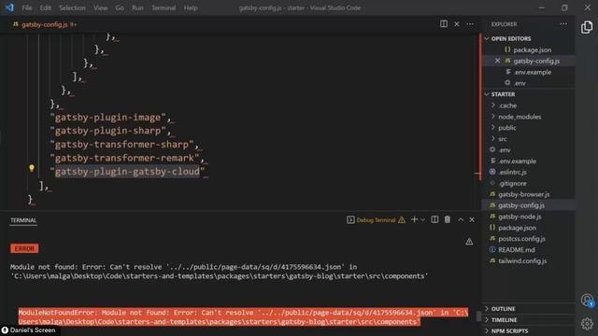Open the File menu
This screenshot has height=336, width=598.
(x=27, y=7)
